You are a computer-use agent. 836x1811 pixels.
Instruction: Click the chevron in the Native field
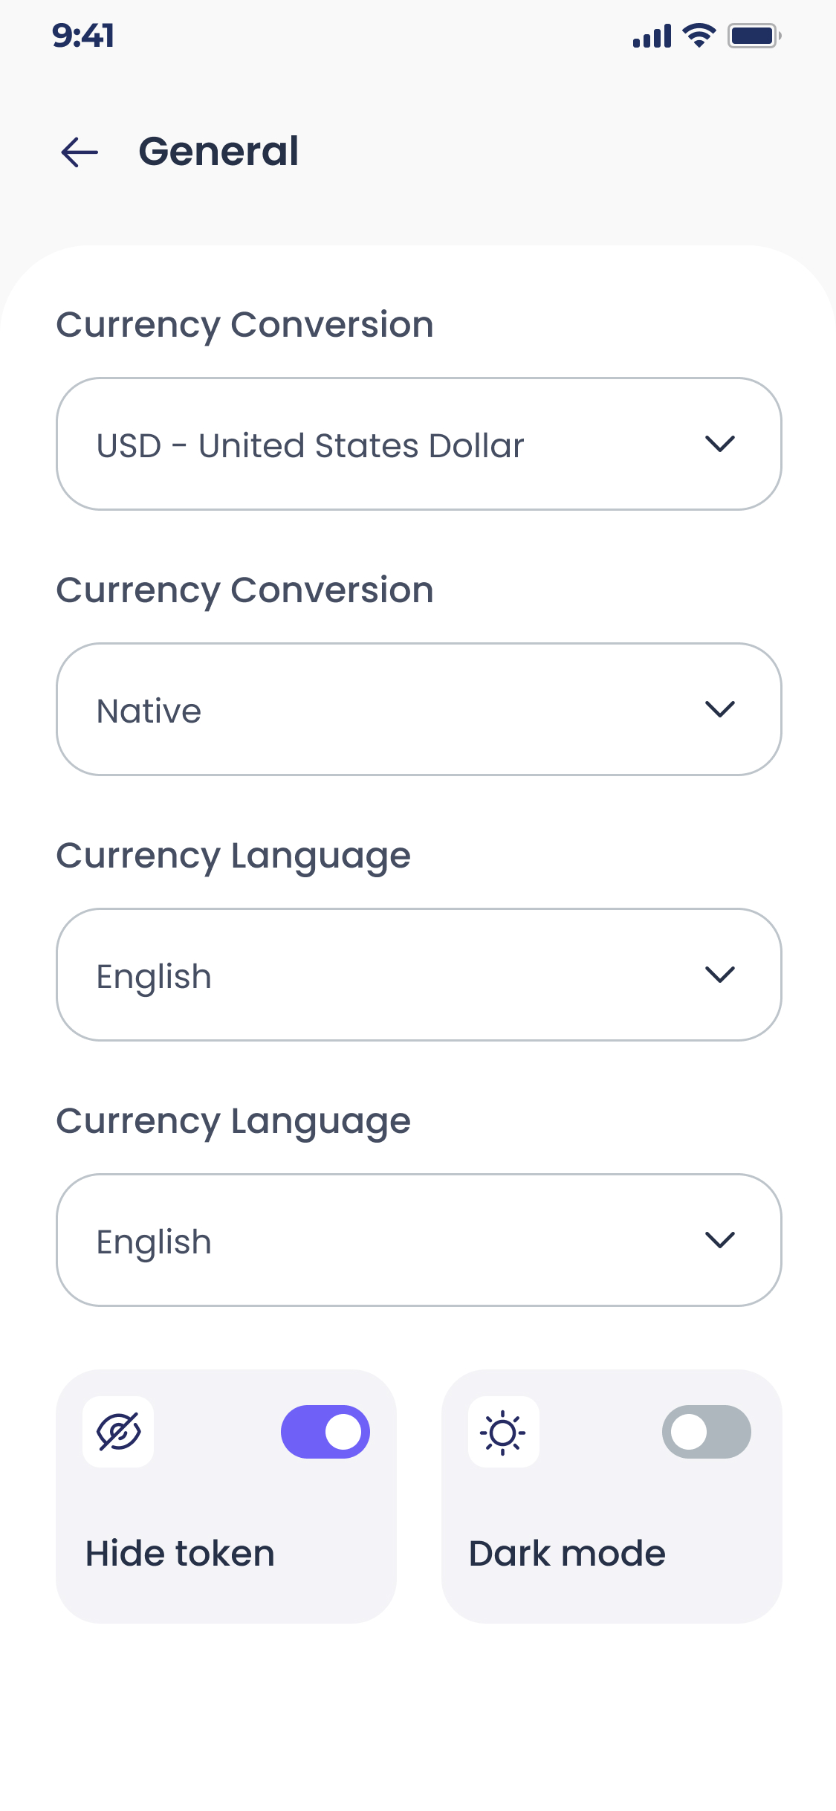[x=719, y=709]
